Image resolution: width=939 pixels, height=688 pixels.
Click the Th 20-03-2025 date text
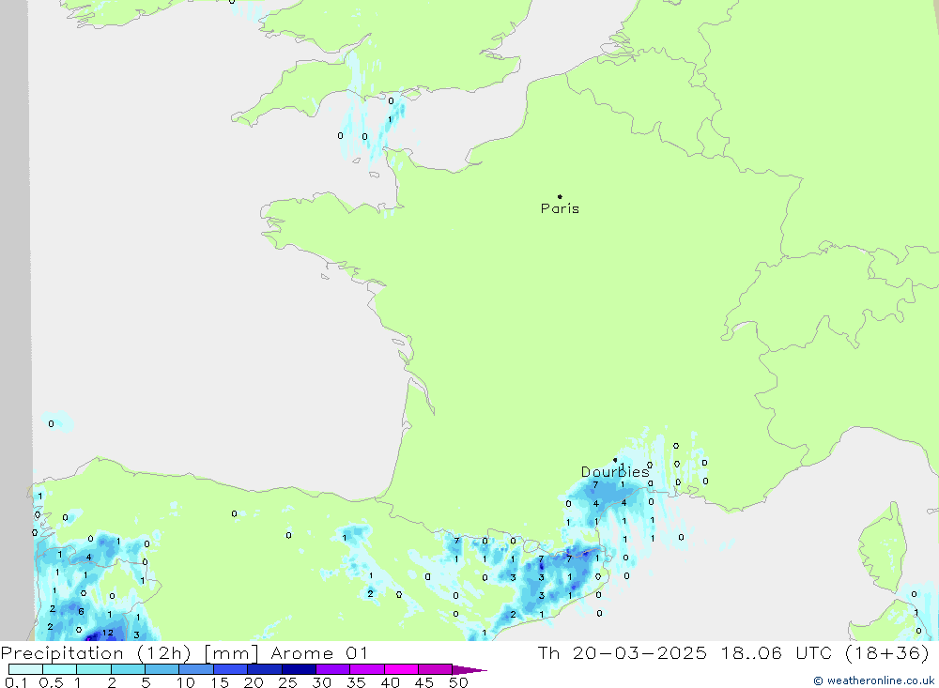[x=623, y=653]
